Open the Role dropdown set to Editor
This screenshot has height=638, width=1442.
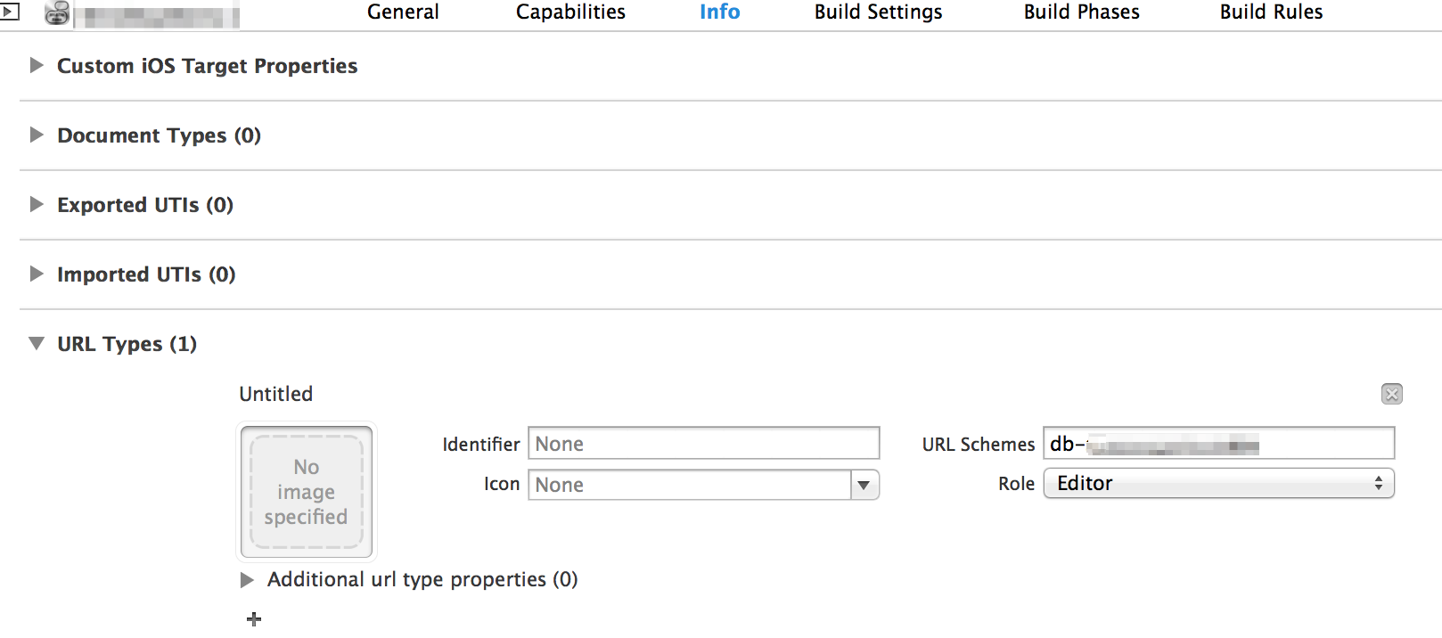coord(1218,483)
